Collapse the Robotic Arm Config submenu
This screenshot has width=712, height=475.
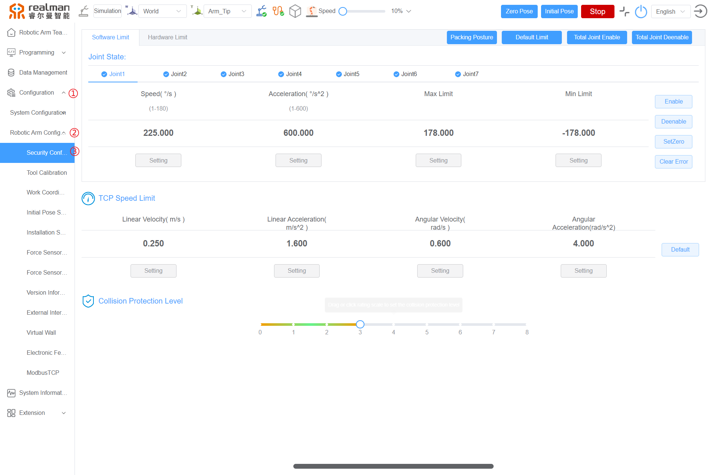[38, 133]
